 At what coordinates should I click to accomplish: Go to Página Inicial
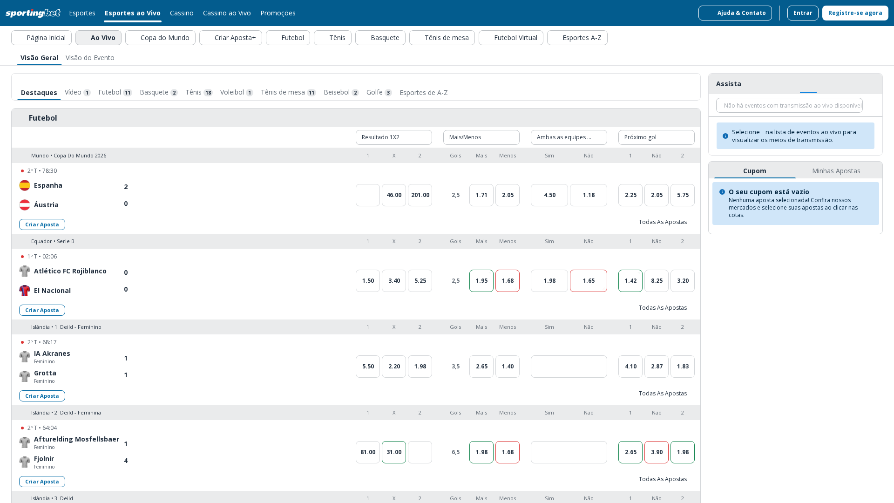click(41, 38)
